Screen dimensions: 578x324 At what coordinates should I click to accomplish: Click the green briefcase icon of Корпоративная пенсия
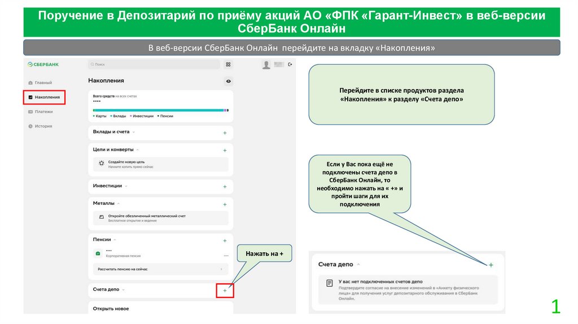(98, 253)
